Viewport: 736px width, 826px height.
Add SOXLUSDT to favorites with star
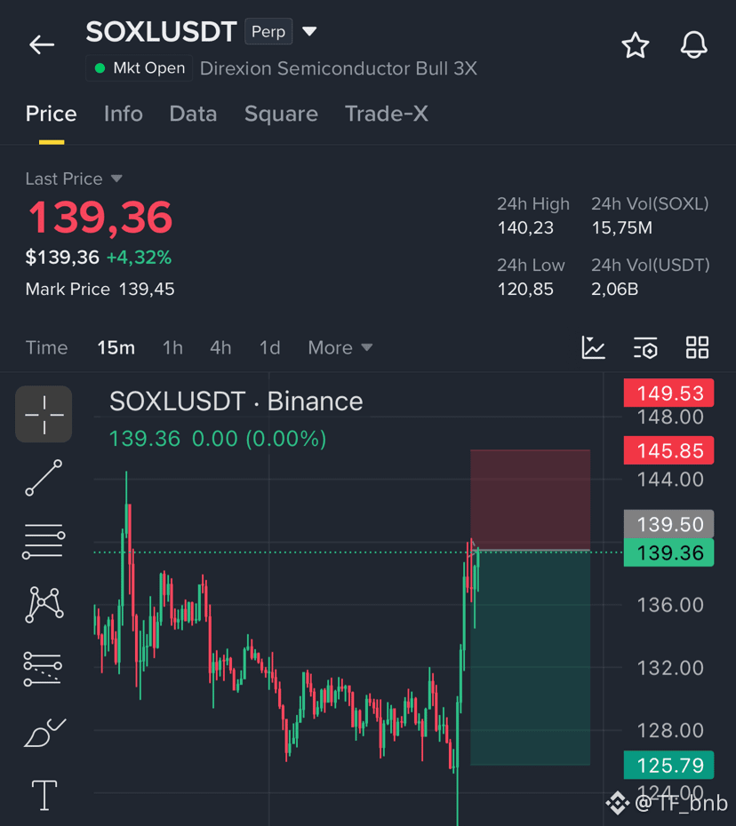point(636,45)
